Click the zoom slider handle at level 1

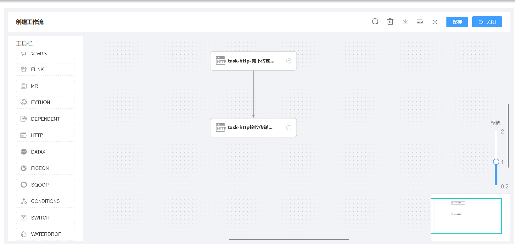496,162
